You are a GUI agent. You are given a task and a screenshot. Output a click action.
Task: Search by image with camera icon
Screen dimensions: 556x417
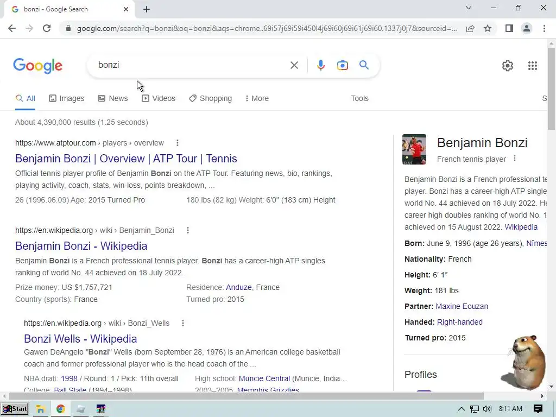point(342,65)
